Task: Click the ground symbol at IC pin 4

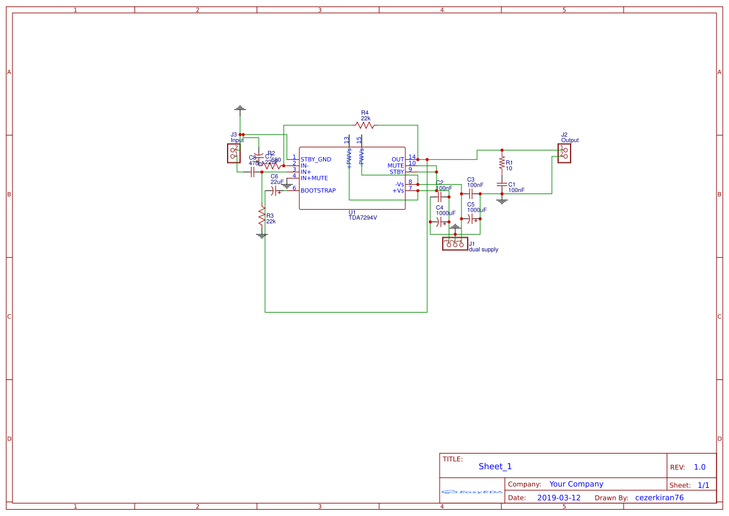Action: point(287,186)
